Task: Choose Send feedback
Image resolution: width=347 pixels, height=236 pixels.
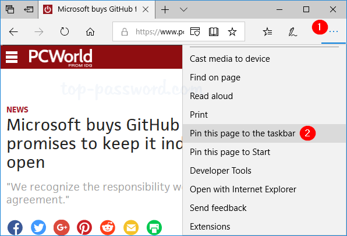Action: [265, 208]
